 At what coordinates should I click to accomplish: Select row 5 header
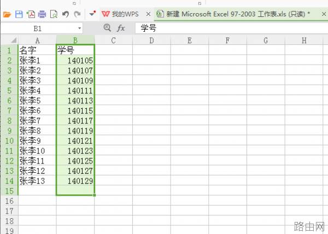tap(9, 91)
